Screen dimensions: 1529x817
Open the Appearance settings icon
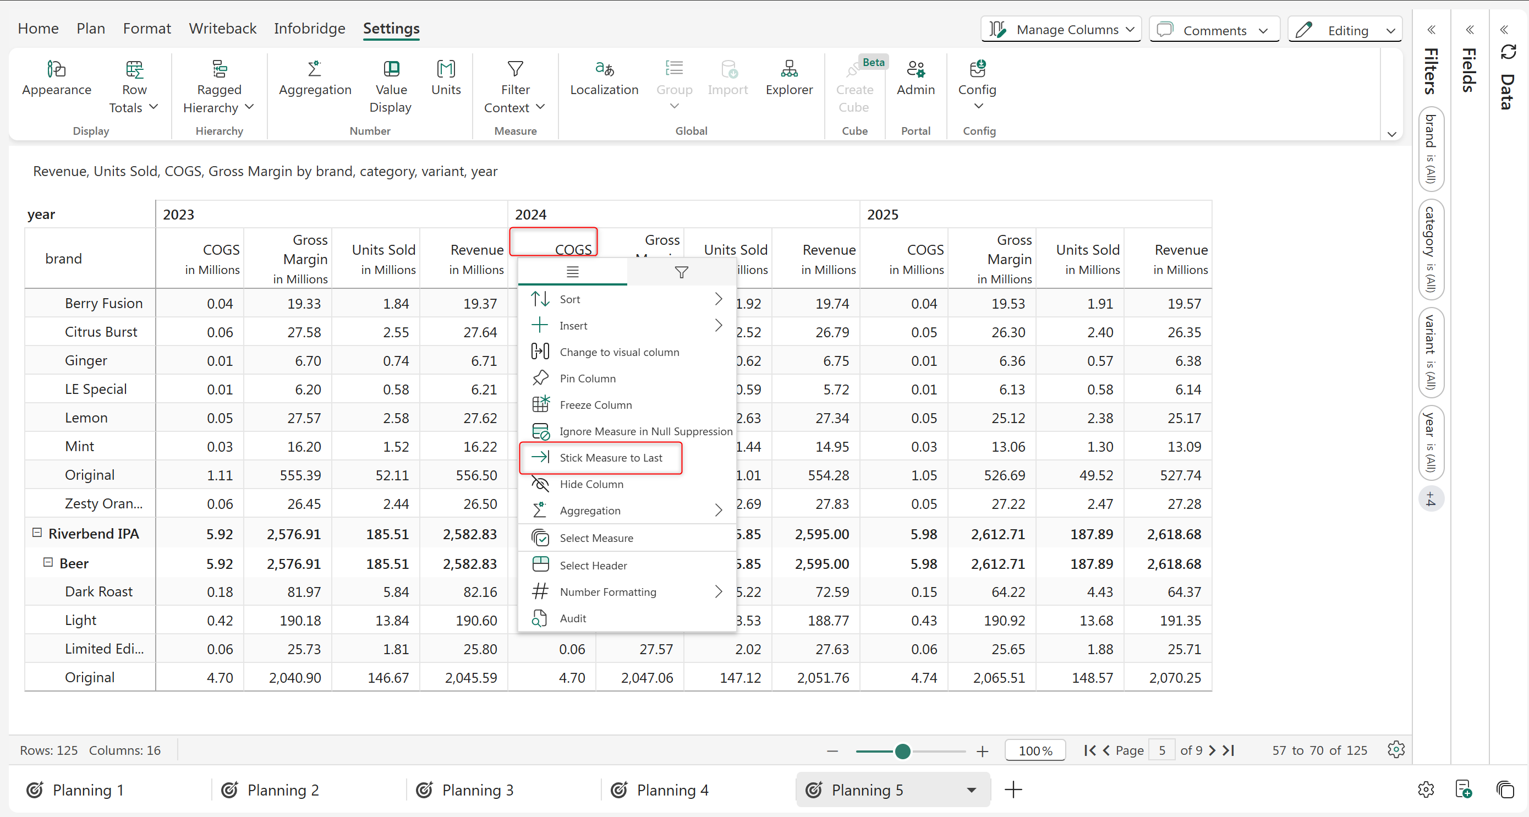[56, 70]
